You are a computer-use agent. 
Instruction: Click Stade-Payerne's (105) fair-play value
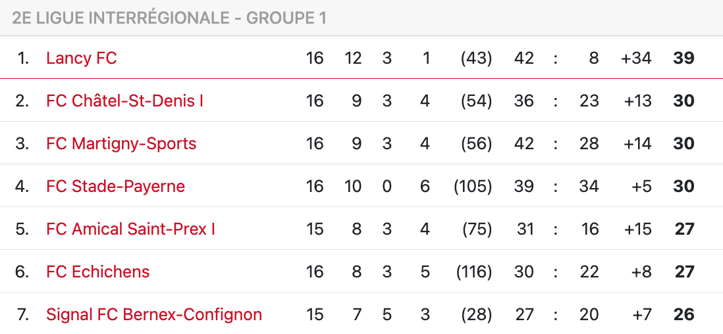(473, 186)
